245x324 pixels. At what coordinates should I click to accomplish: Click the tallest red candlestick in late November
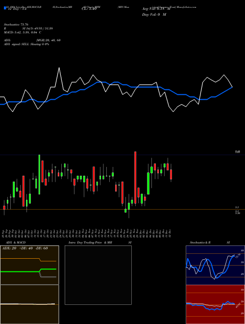[135, 178]
